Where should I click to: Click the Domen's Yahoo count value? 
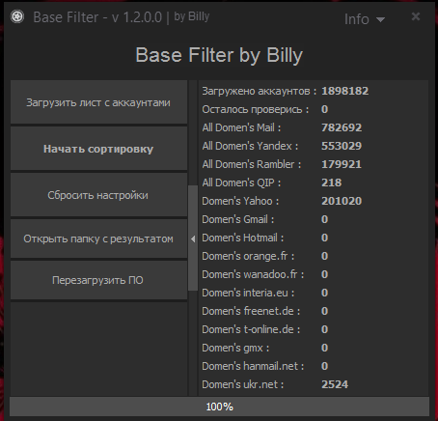point(342,201)
